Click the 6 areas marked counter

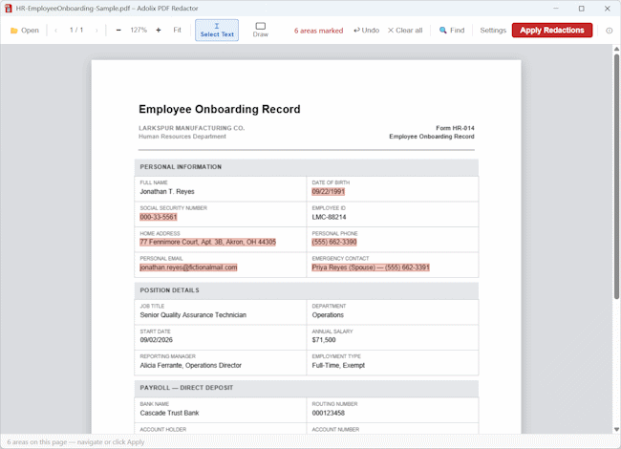[318, 31]
